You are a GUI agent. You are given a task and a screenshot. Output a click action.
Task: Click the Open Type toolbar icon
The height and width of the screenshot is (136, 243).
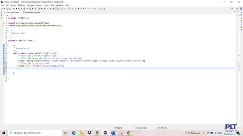coord(45,8)
